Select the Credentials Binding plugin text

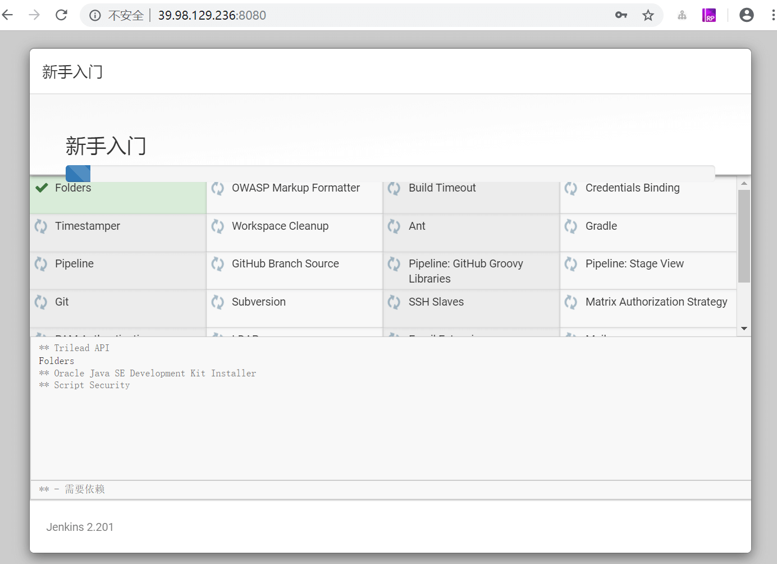[632, 188]
